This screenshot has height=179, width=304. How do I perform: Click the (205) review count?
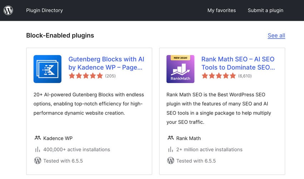coord(110,76)
